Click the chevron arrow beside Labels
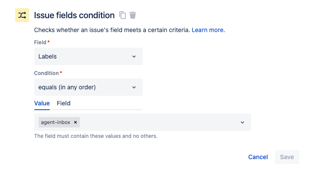 pos(134,56)
